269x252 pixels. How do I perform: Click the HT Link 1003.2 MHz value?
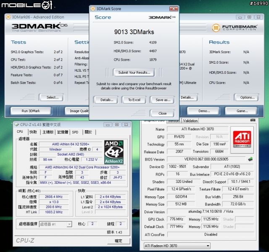tap(54, 212)
